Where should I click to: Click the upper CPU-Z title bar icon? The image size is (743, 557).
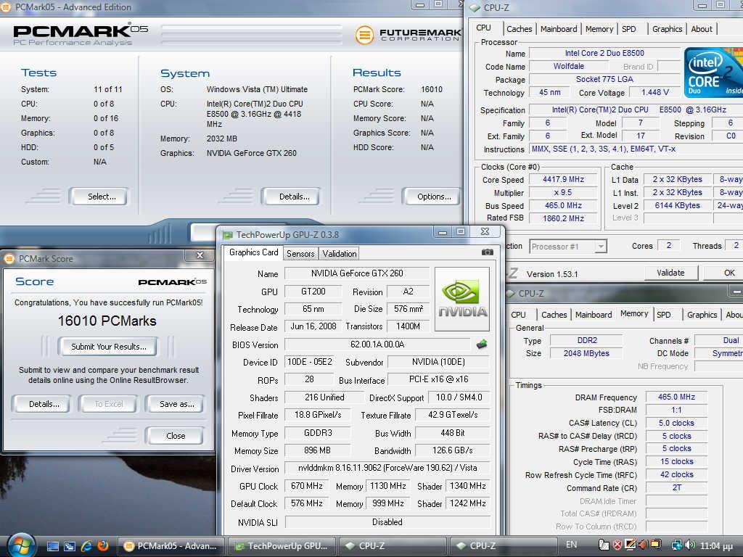pyautogui.click(x=475, y=7)
